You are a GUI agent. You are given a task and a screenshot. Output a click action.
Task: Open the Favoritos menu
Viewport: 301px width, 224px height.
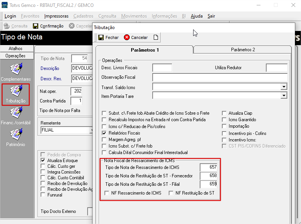(x=30, y=16)
